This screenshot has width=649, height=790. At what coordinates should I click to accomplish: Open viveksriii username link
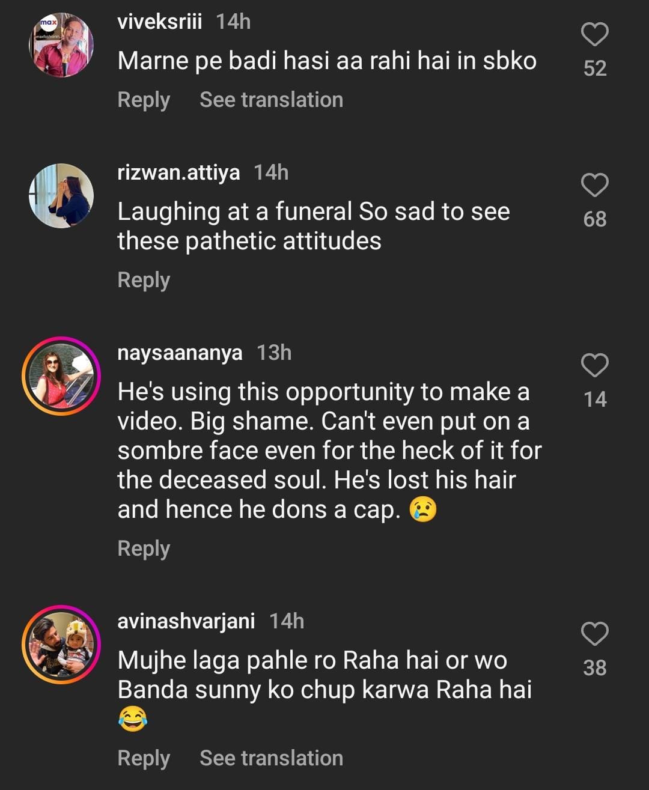pos(160,22)
